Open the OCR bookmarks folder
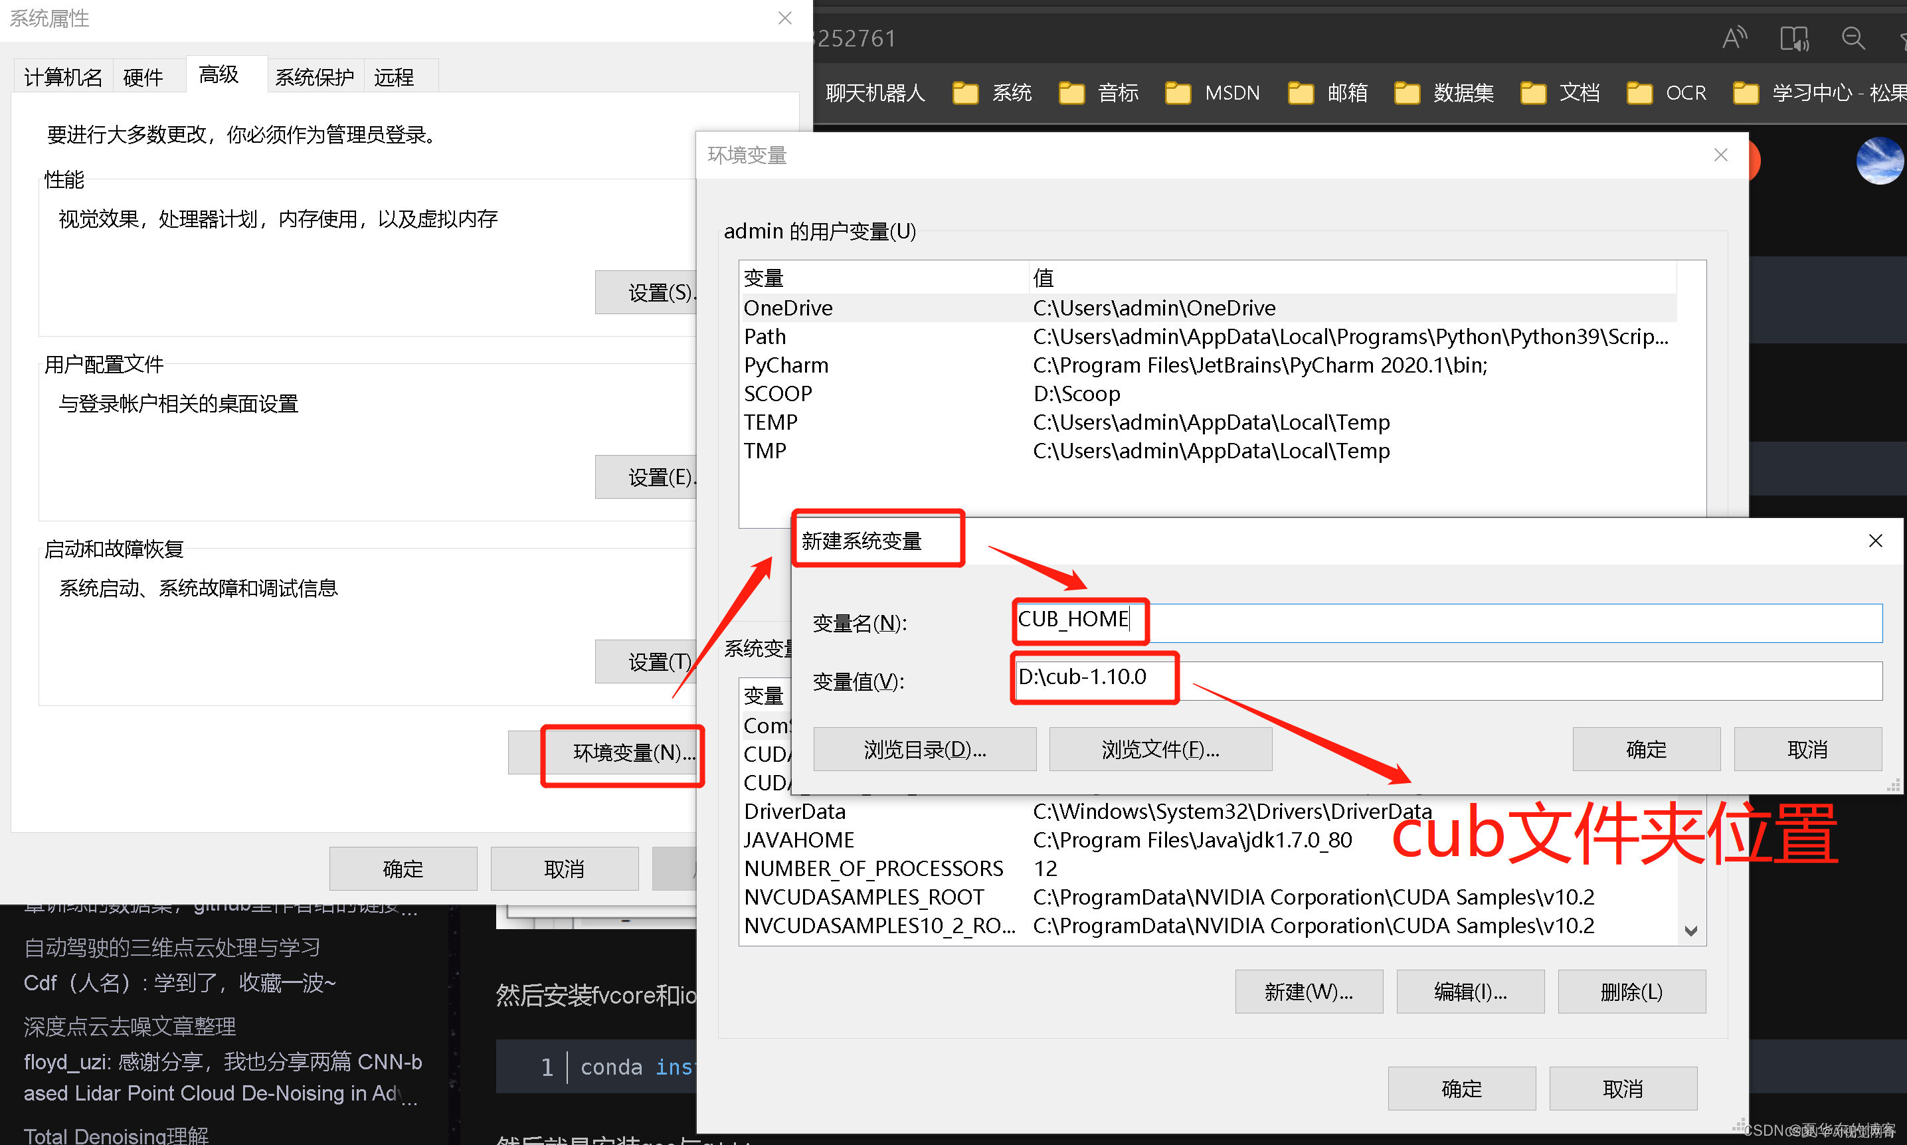Screen dimensions: 1907x1145 [x=1667, y=94]
